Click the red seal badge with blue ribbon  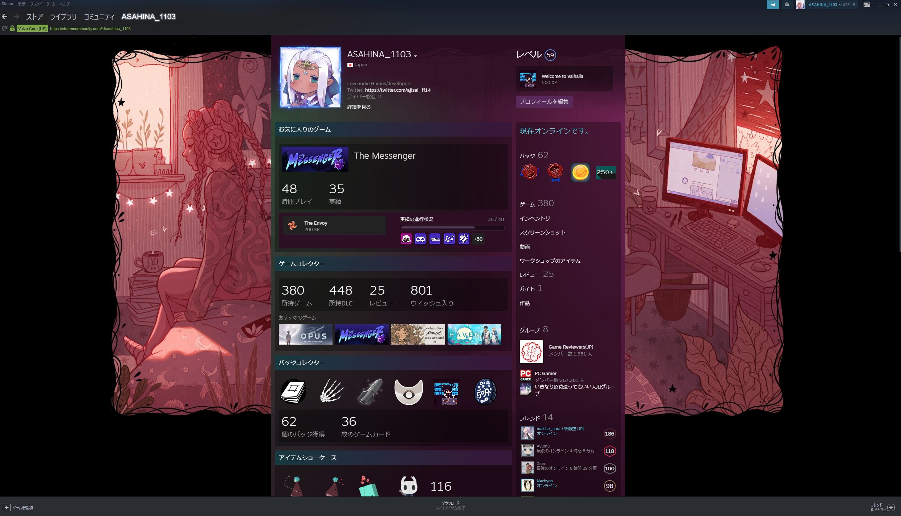[555, 172]
